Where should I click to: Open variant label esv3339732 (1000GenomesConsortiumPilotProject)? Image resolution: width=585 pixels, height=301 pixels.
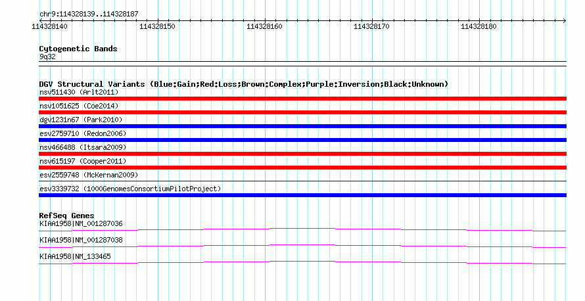(x=130, y=189)
